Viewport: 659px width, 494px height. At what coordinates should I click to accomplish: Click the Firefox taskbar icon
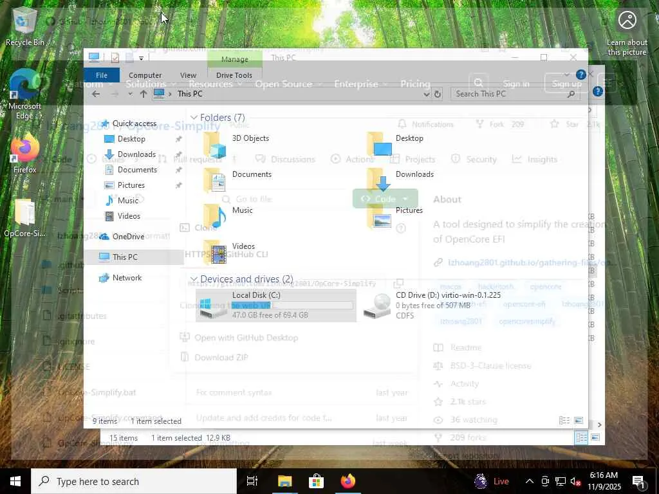point(348,481)
